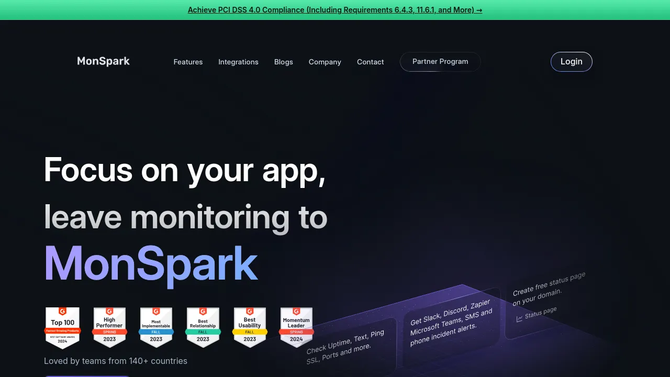Click the 'Focus on your app,' headline
Screen dimensions: 670x377
click(185, 170)
